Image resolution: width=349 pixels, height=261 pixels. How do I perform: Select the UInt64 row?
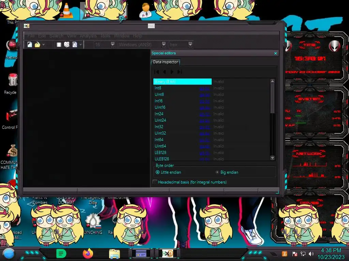click(x=211, y=146)
